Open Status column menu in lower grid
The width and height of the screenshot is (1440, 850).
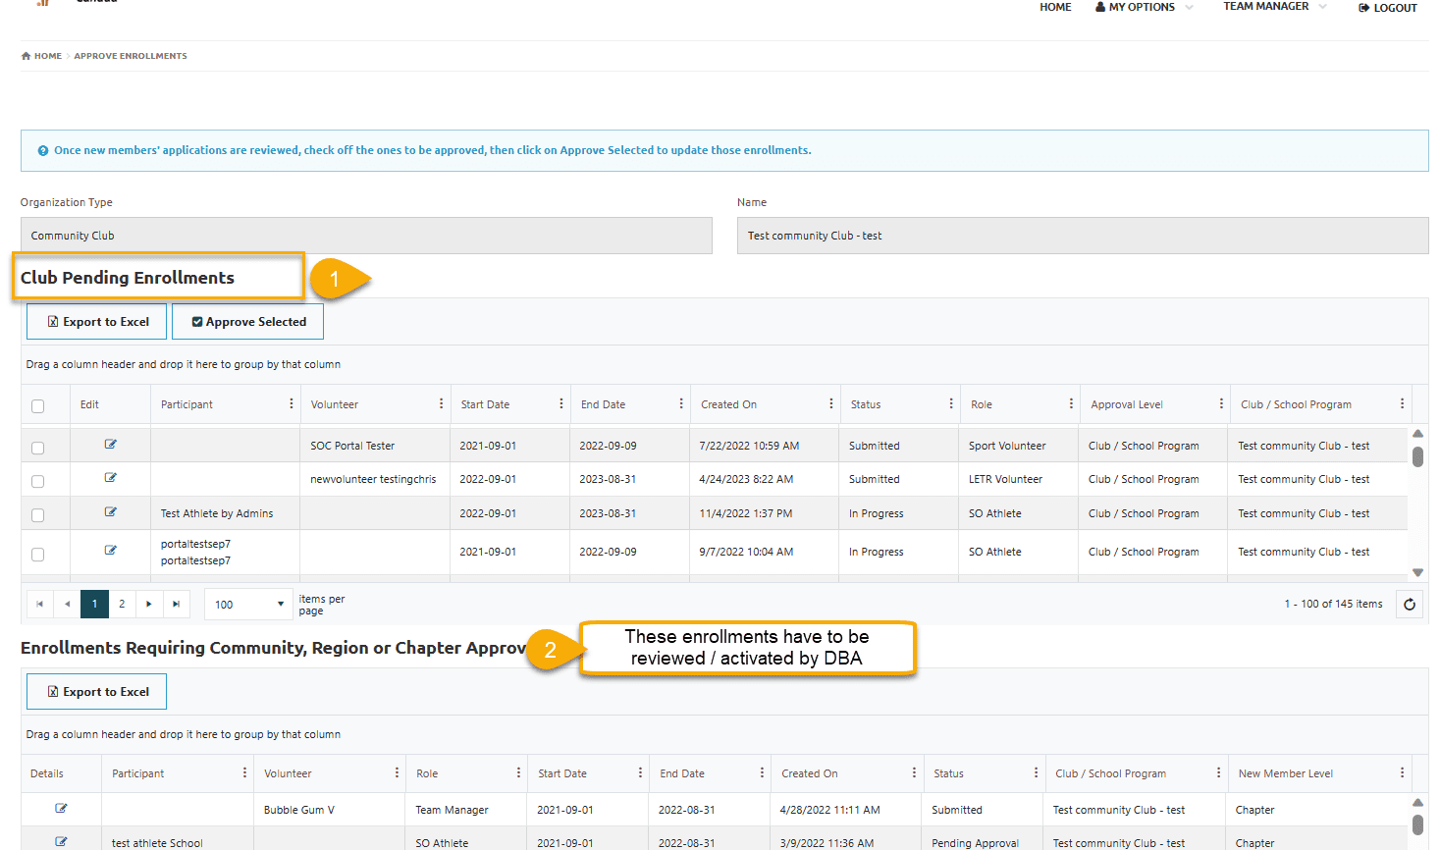pyautogui.click(x=1036, y=773)
